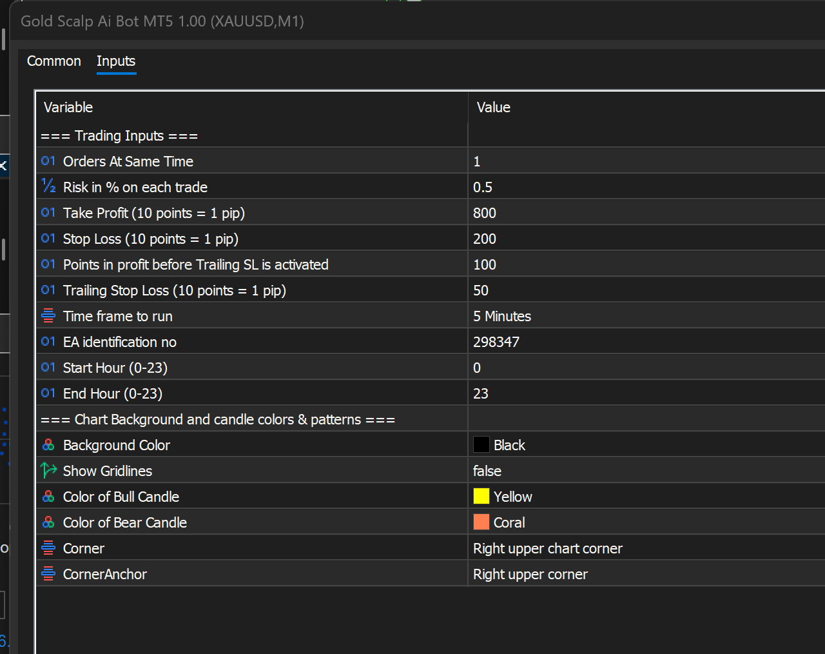Click integer icon beside EA identification no

tap(48, 342)
